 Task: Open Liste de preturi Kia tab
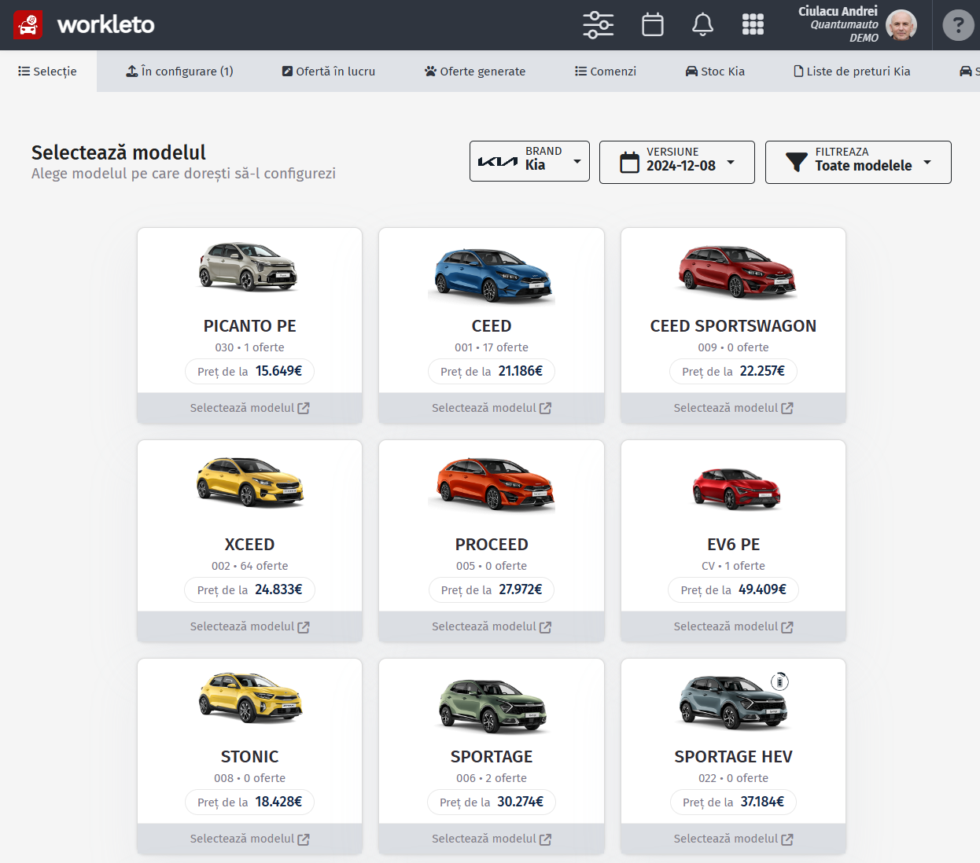pyautogui.click(x=852, y=72)
